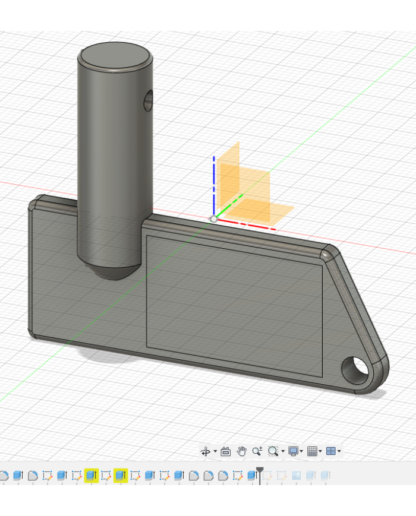416x516 pixels.
Task: Expand the Viewports dropdown arrow
Action: click(x=339, y=452)
